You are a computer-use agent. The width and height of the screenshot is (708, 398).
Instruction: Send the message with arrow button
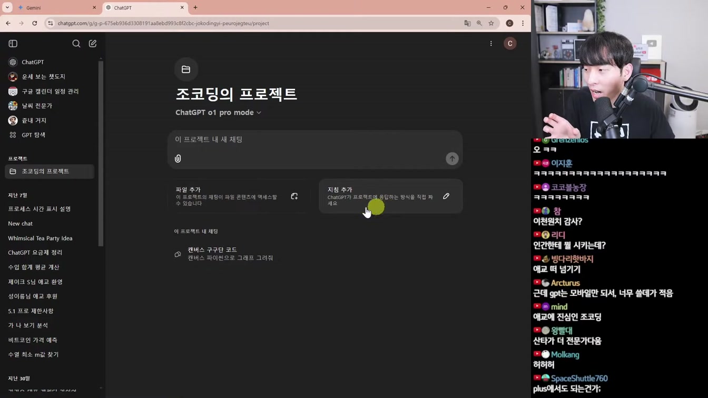[452, 158]
